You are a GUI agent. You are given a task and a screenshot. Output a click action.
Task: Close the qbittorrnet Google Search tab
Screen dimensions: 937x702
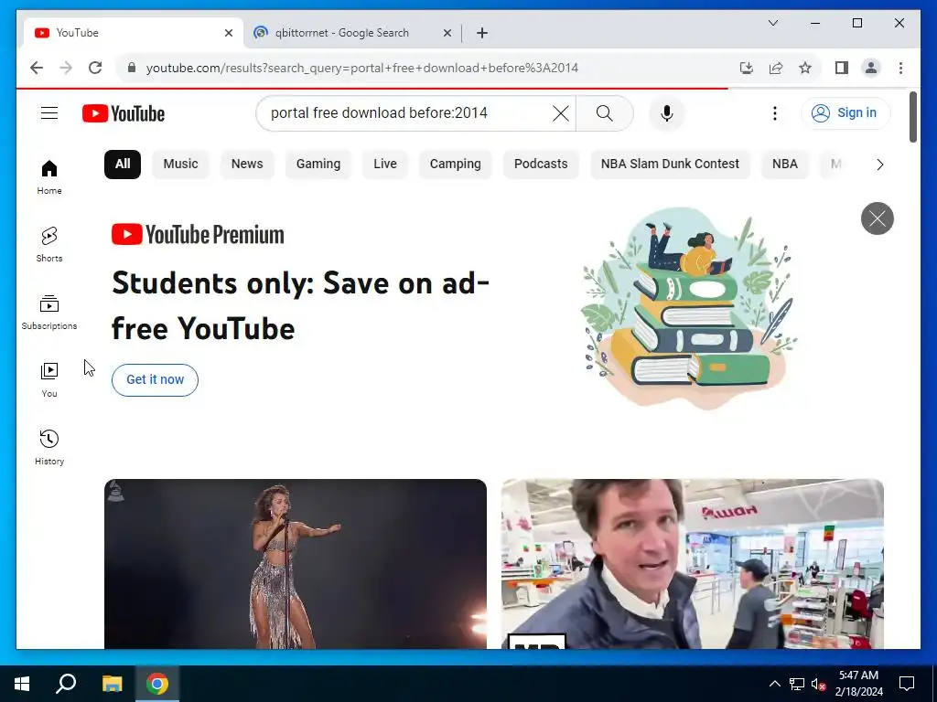point(447,33)
